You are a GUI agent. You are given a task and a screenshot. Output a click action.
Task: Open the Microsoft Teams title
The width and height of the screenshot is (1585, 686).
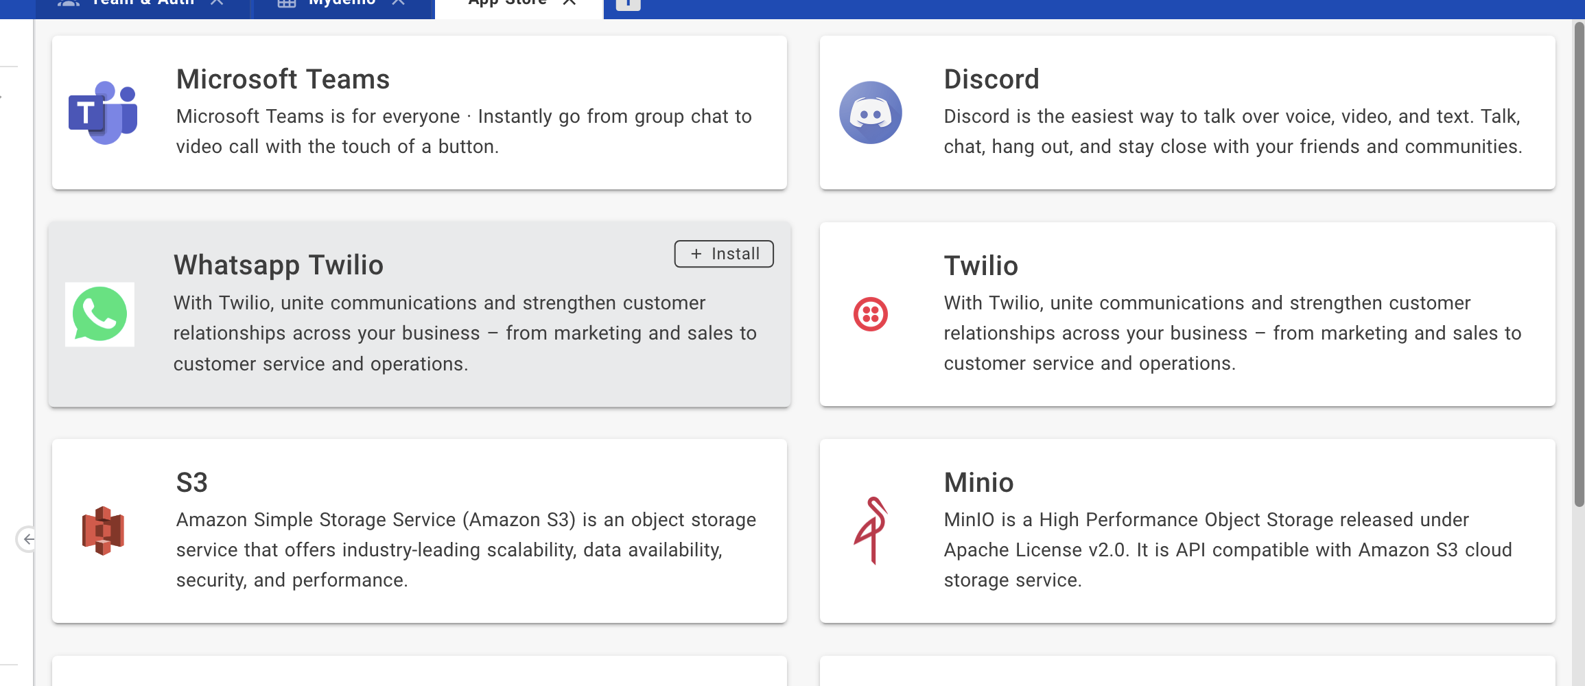tap(283, 80)
